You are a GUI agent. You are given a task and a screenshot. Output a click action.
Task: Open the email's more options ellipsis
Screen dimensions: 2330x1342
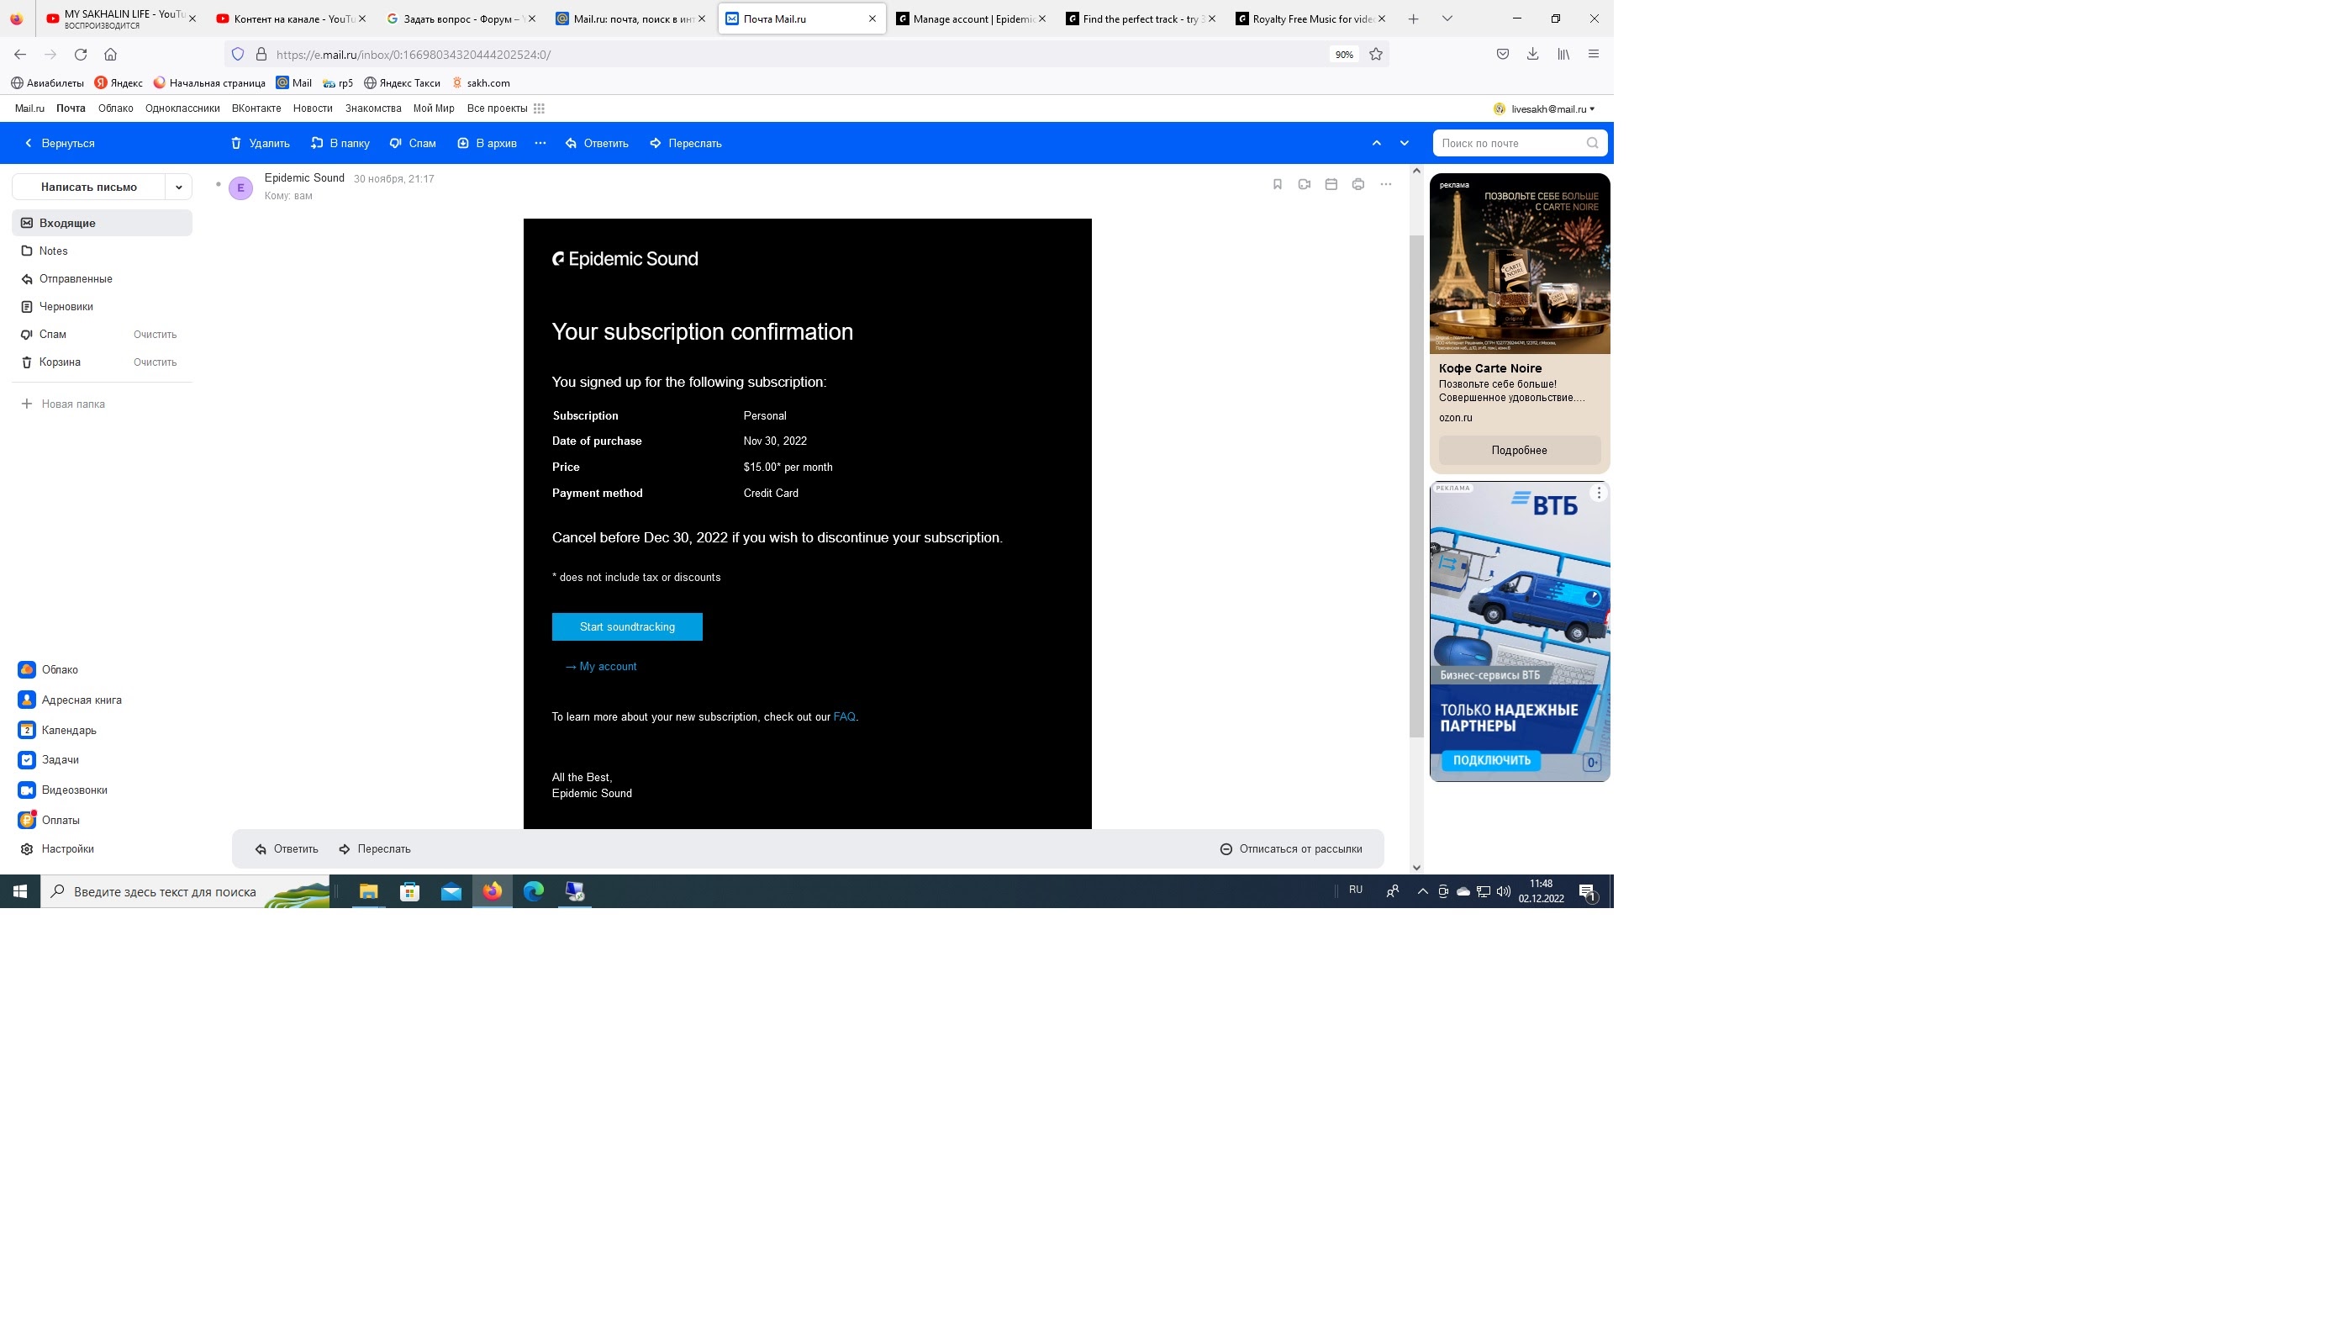[x=1386, y=184]
